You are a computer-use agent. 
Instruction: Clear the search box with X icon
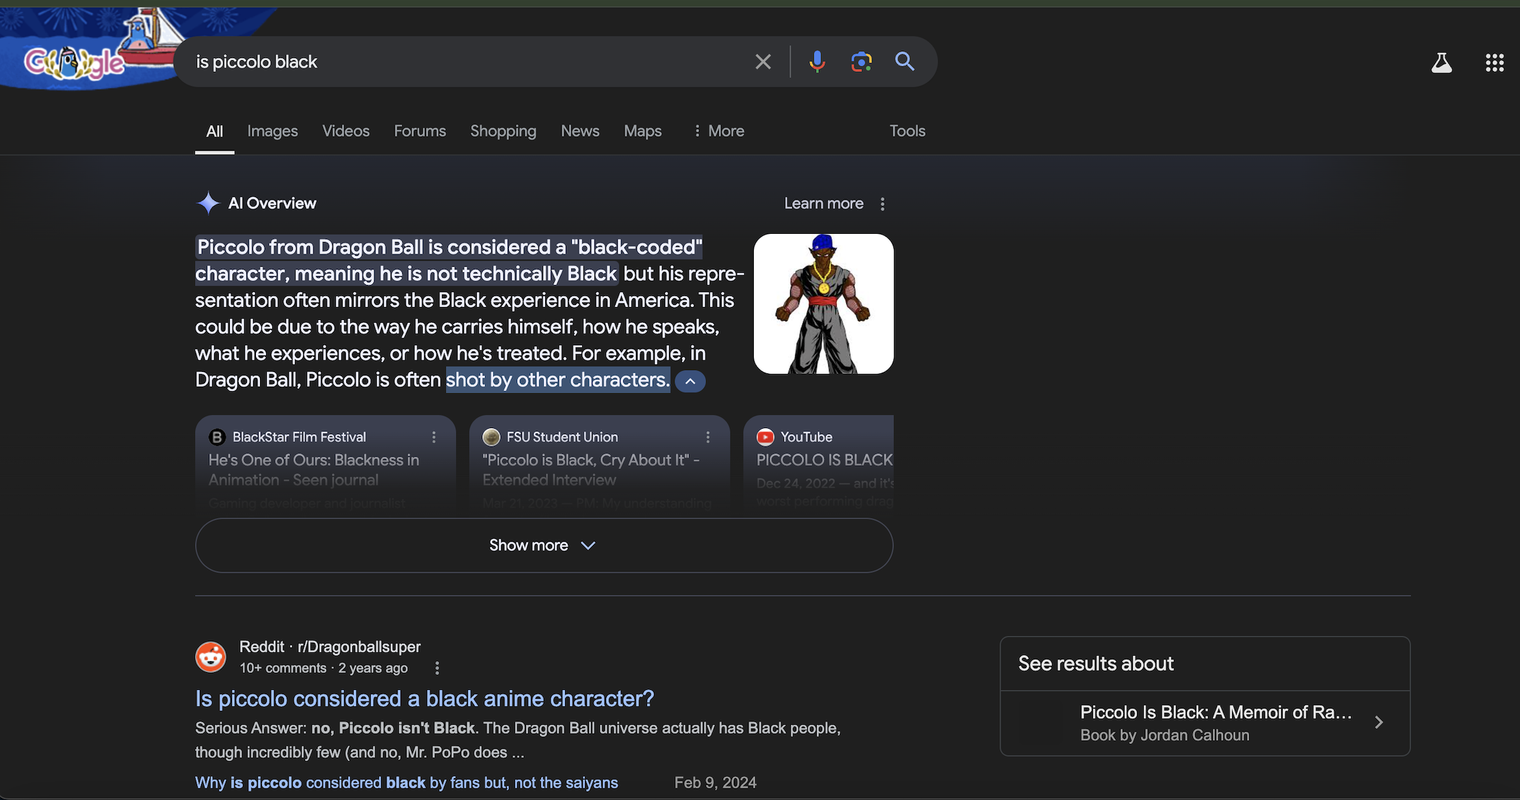click(763, 62)
